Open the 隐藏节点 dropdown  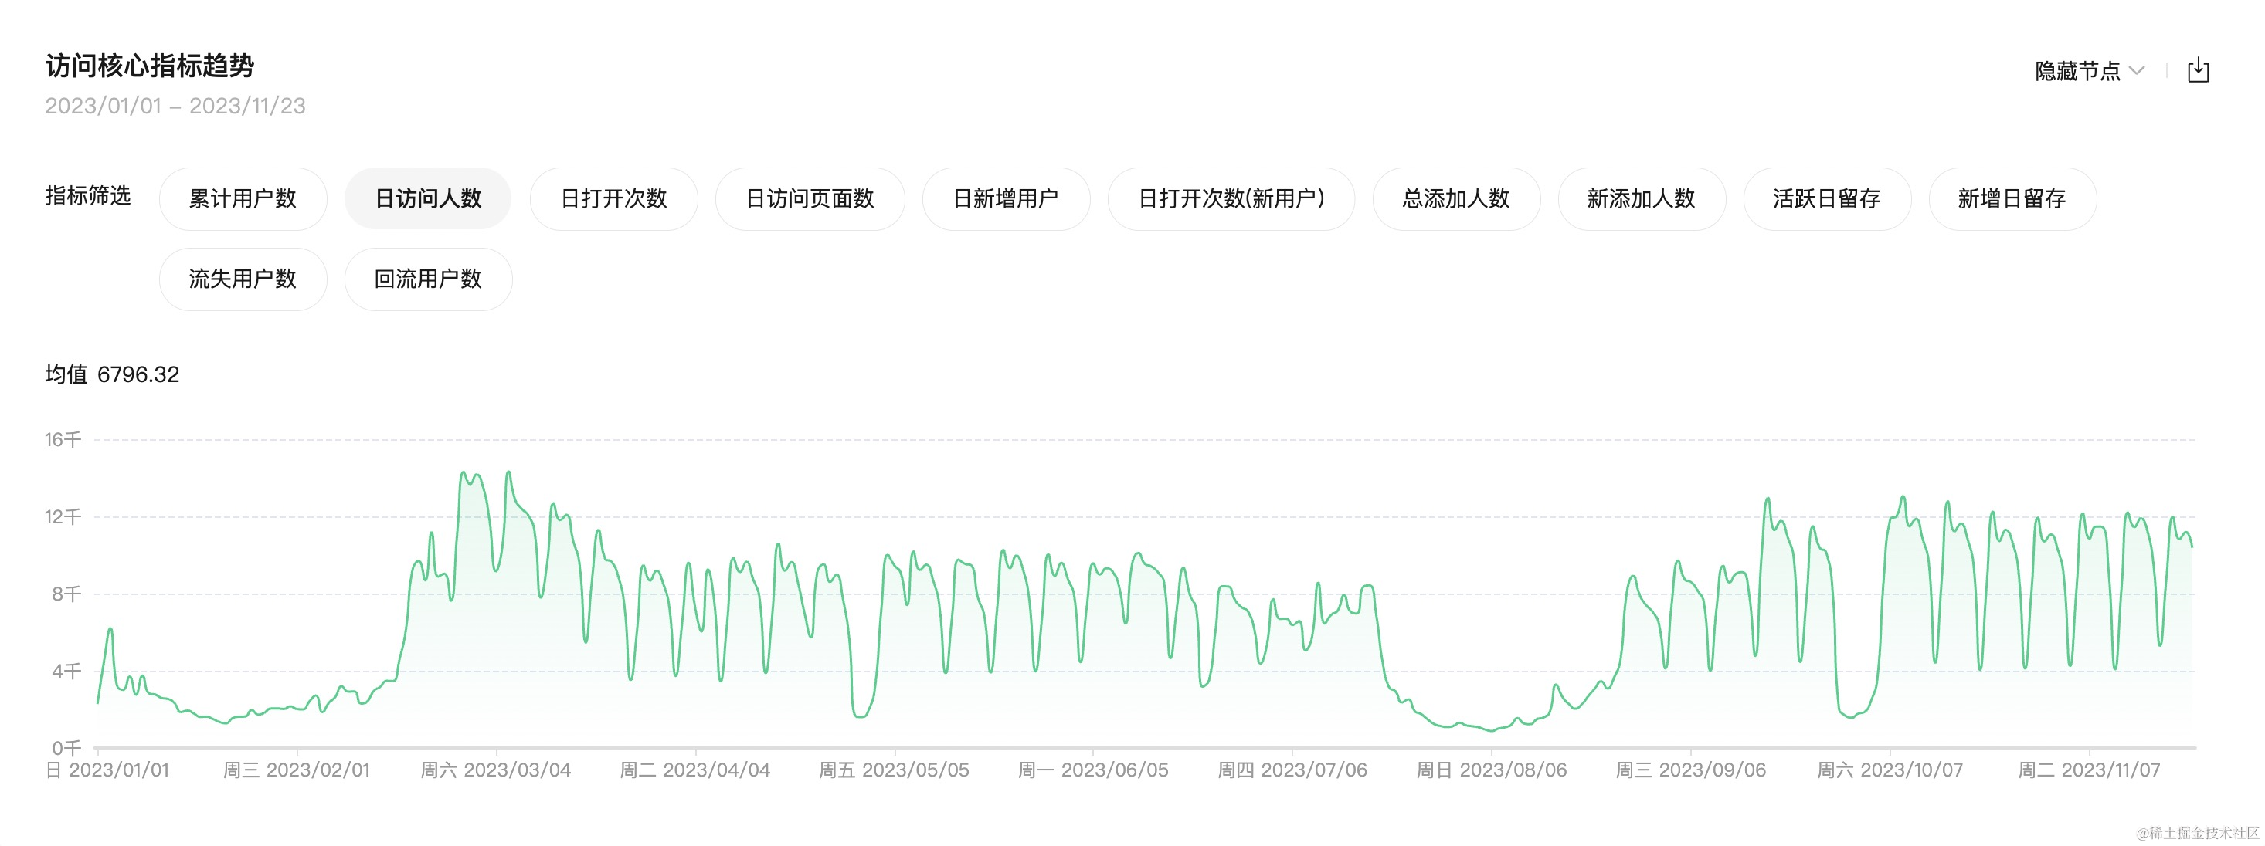pyautogui.click(x=2089, y=70)
